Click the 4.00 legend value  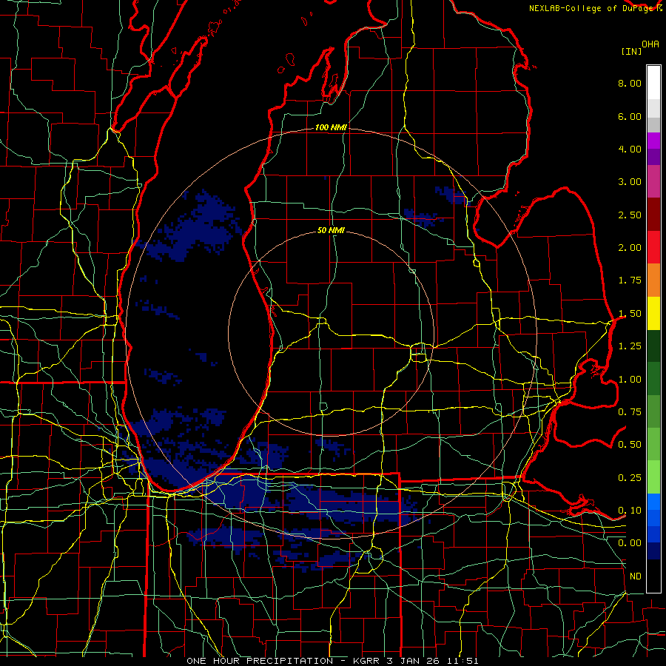coord(630,149)
